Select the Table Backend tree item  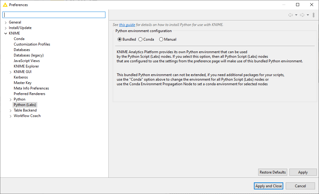coord(25,110)
